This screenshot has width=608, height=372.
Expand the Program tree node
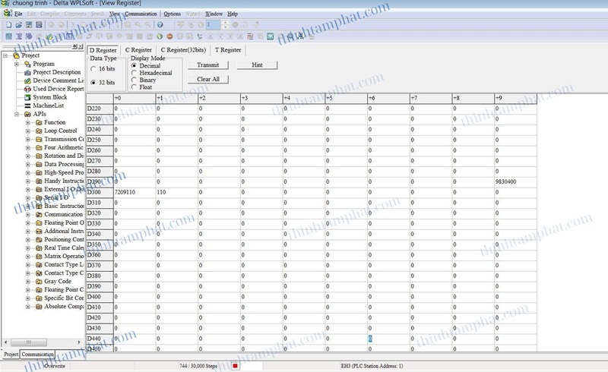[x=17, y=64]
